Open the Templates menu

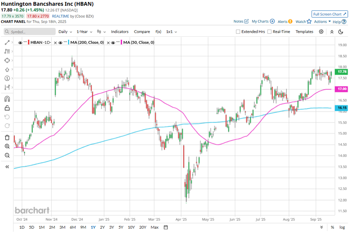coord(304,32)
